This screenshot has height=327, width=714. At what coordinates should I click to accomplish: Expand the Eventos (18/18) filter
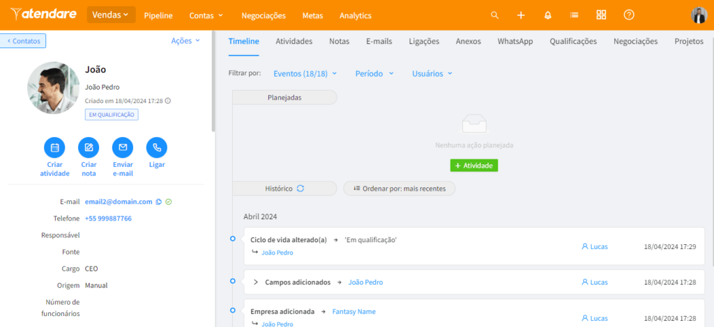point(305,73)
